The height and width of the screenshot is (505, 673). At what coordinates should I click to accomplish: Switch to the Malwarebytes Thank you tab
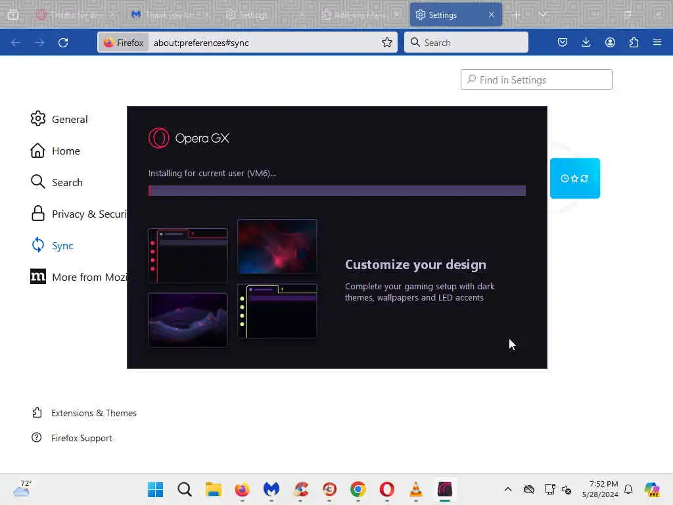pyautogui.click(x=170, y=14)
